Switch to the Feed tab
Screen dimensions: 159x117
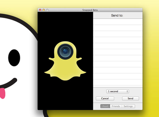(105, 106)
